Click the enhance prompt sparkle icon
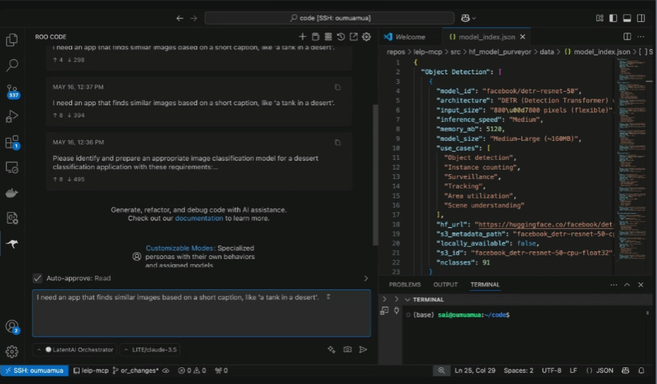Viewport: 657px width, 384px height. tap(332, 349)
